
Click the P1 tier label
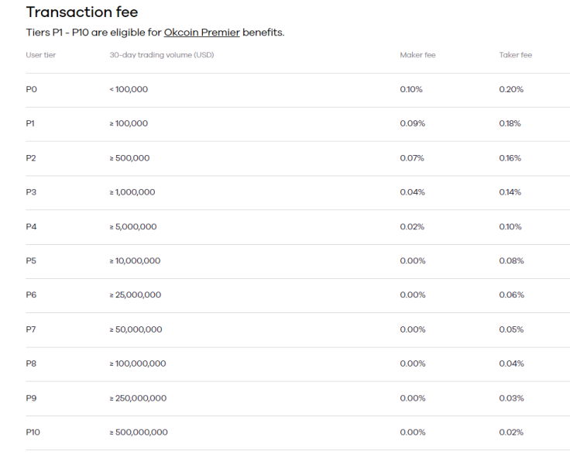point(30,124)
